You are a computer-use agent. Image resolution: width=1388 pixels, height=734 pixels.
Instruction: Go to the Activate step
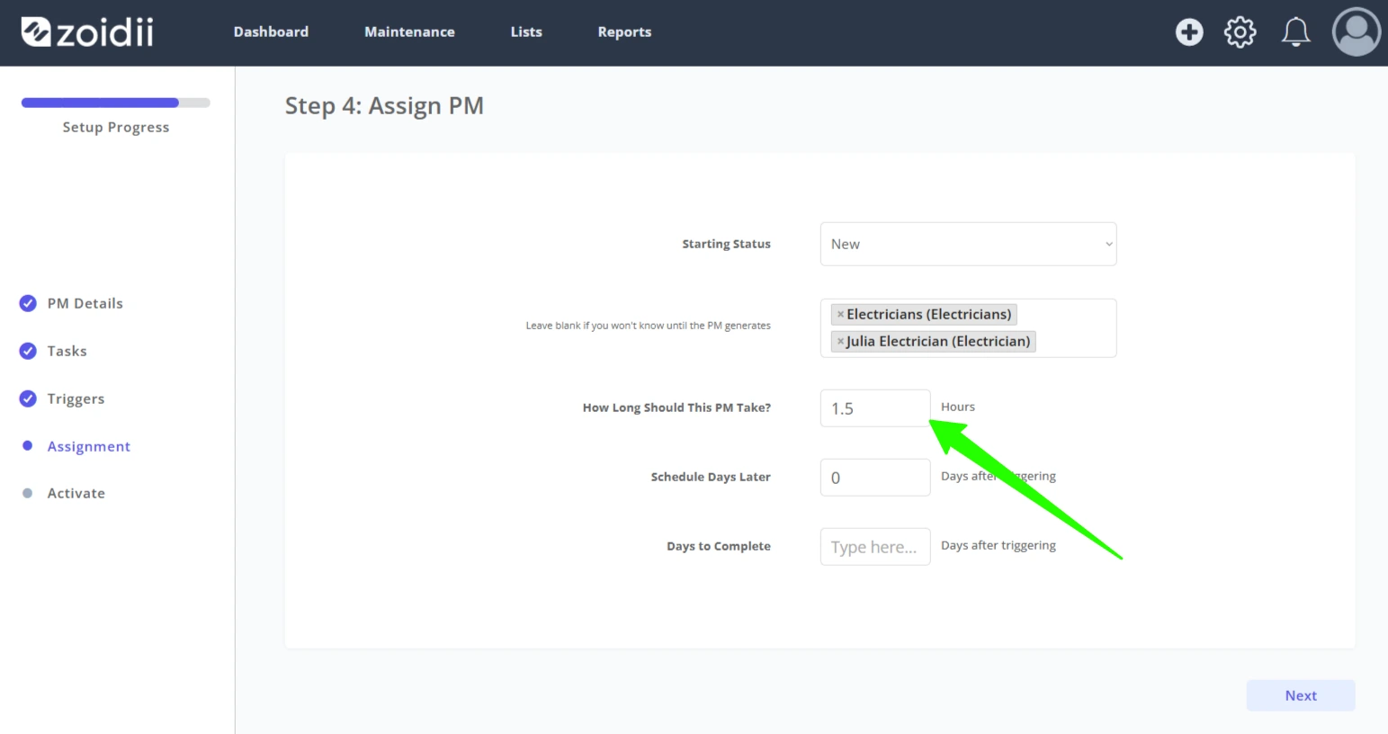(x=76, y=493)
